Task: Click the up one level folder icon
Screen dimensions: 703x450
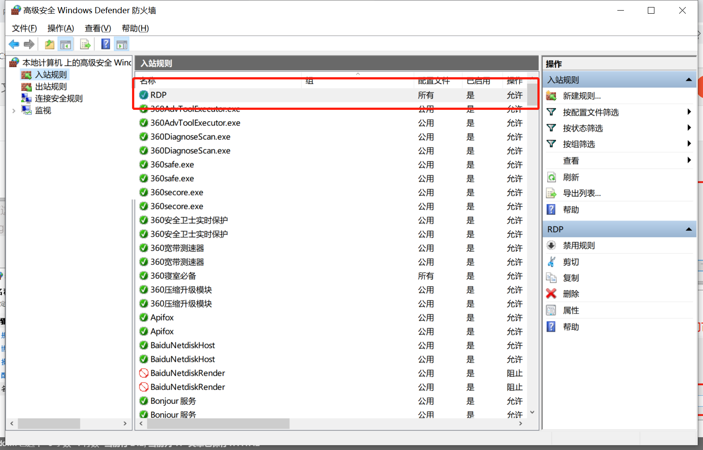Action: pyautogui.click(x=49, y=44)
